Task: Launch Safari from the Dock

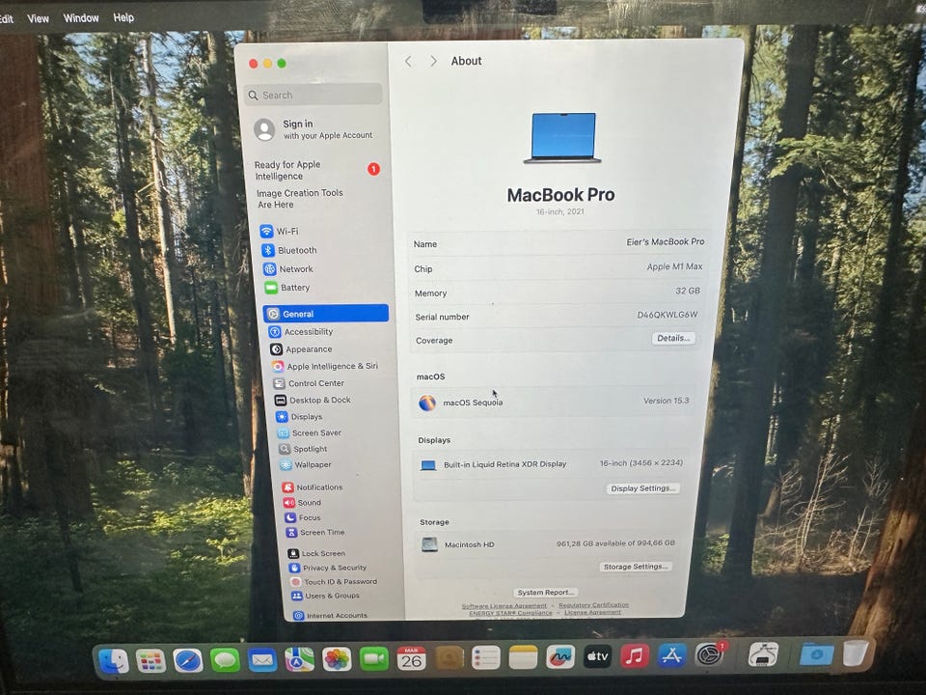Action: (x=188, y=659)
